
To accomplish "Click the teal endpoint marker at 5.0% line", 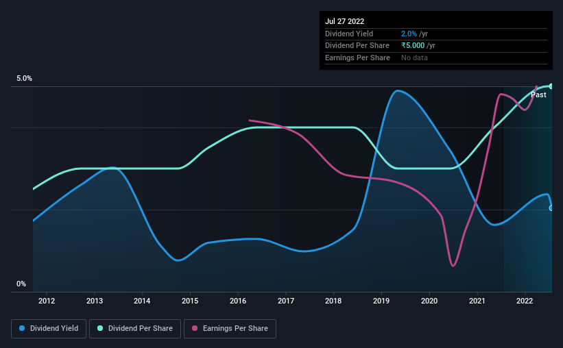I will [551, 86].
